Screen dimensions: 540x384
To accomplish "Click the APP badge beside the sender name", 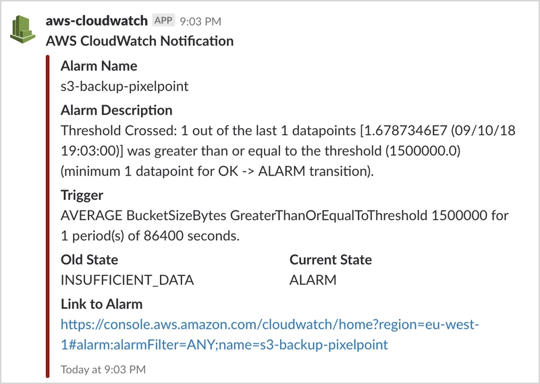I will [164, 20].
